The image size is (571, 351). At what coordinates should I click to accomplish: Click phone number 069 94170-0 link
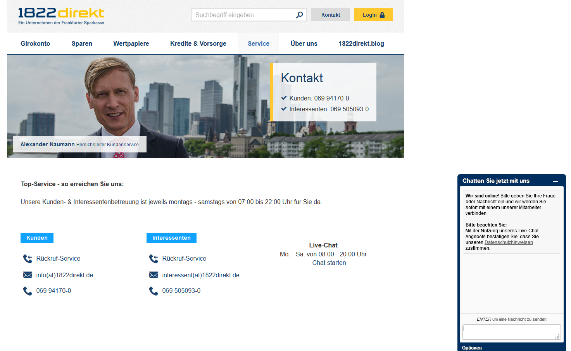[x=53, y=291]
